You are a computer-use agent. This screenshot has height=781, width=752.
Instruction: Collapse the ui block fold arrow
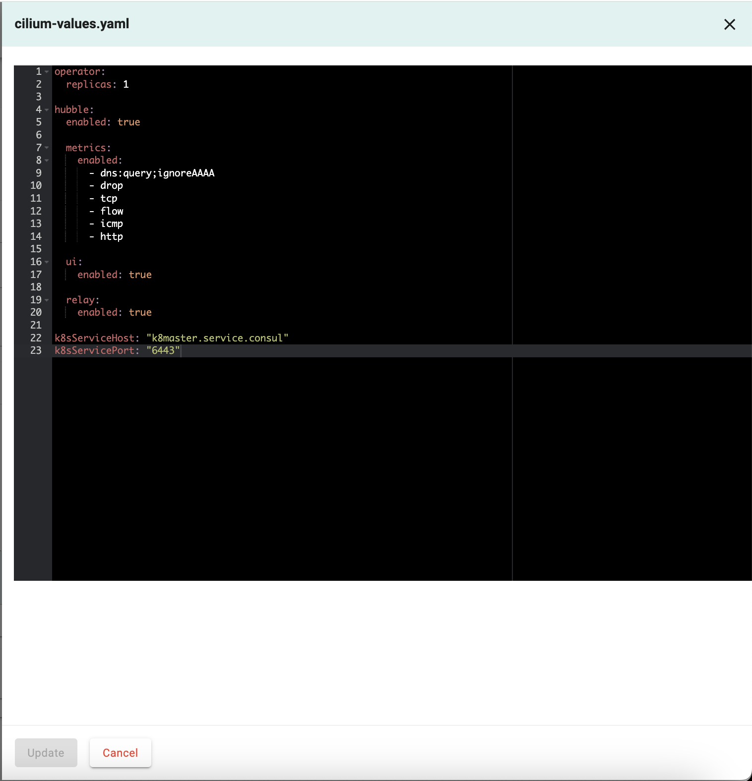coord(47,262)
